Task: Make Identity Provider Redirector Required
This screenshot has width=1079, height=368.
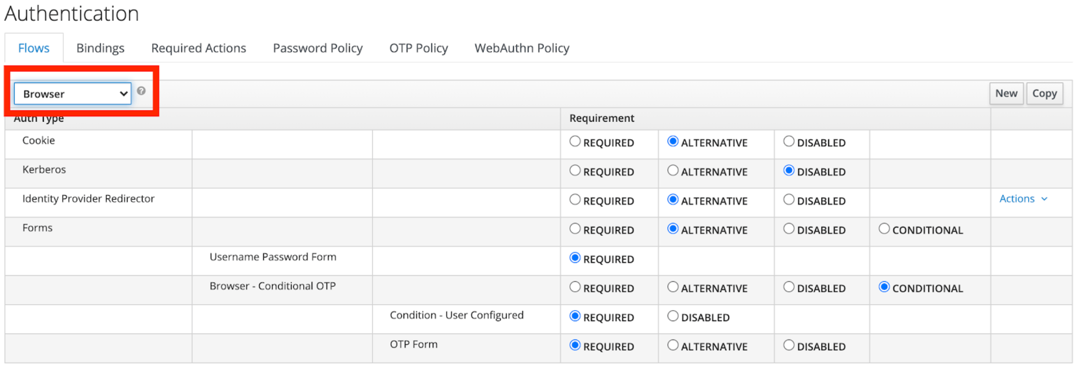Action: tap(574, 199)
